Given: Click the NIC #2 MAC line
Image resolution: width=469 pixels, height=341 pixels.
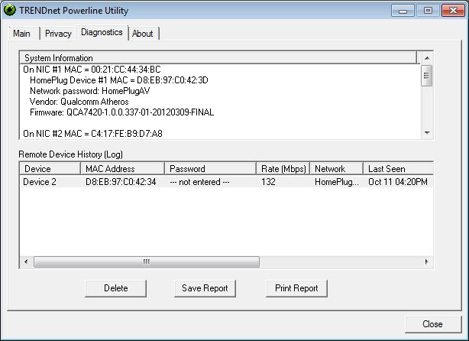Looking at the screenshot, I should click(92, 134).
